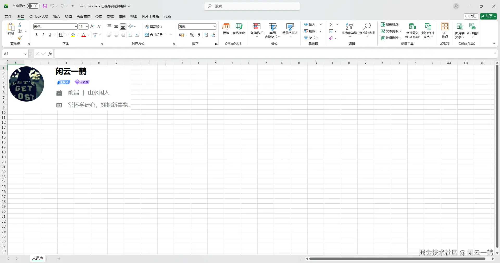Screen dimensions: 500x263
Task: Click the cell borders icon
Action: coord(61,35)
